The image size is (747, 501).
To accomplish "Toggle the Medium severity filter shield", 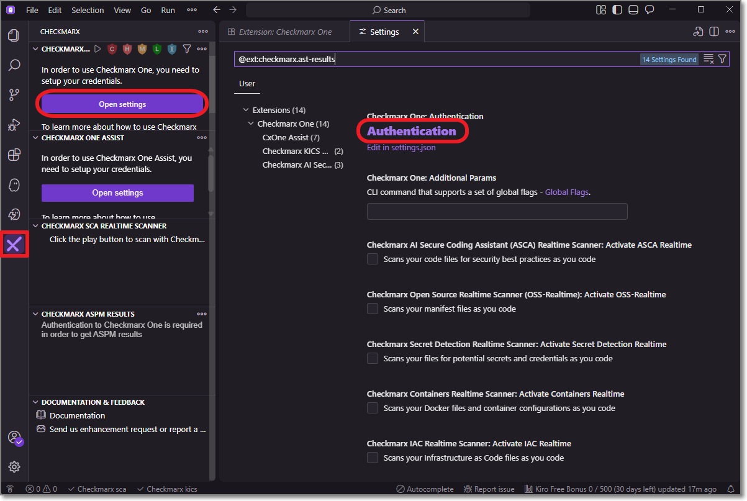I will pyautogui.click(x=142, y=49).
